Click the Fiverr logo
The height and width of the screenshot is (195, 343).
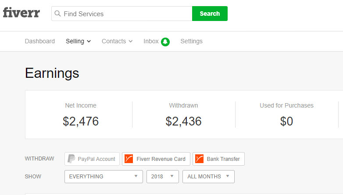21,13
